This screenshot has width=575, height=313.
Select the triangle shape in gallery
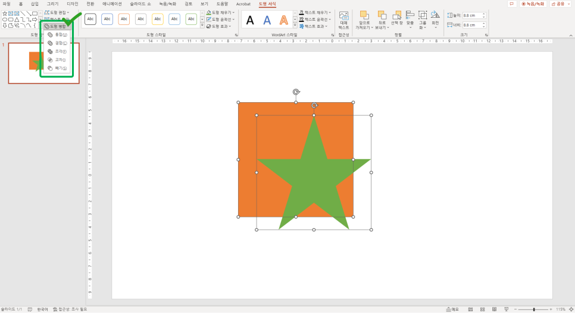point(17,20)
